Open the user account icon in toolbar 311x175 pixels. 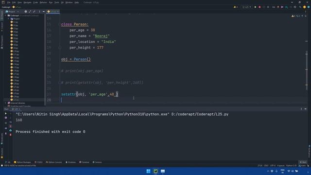[235, 7]
